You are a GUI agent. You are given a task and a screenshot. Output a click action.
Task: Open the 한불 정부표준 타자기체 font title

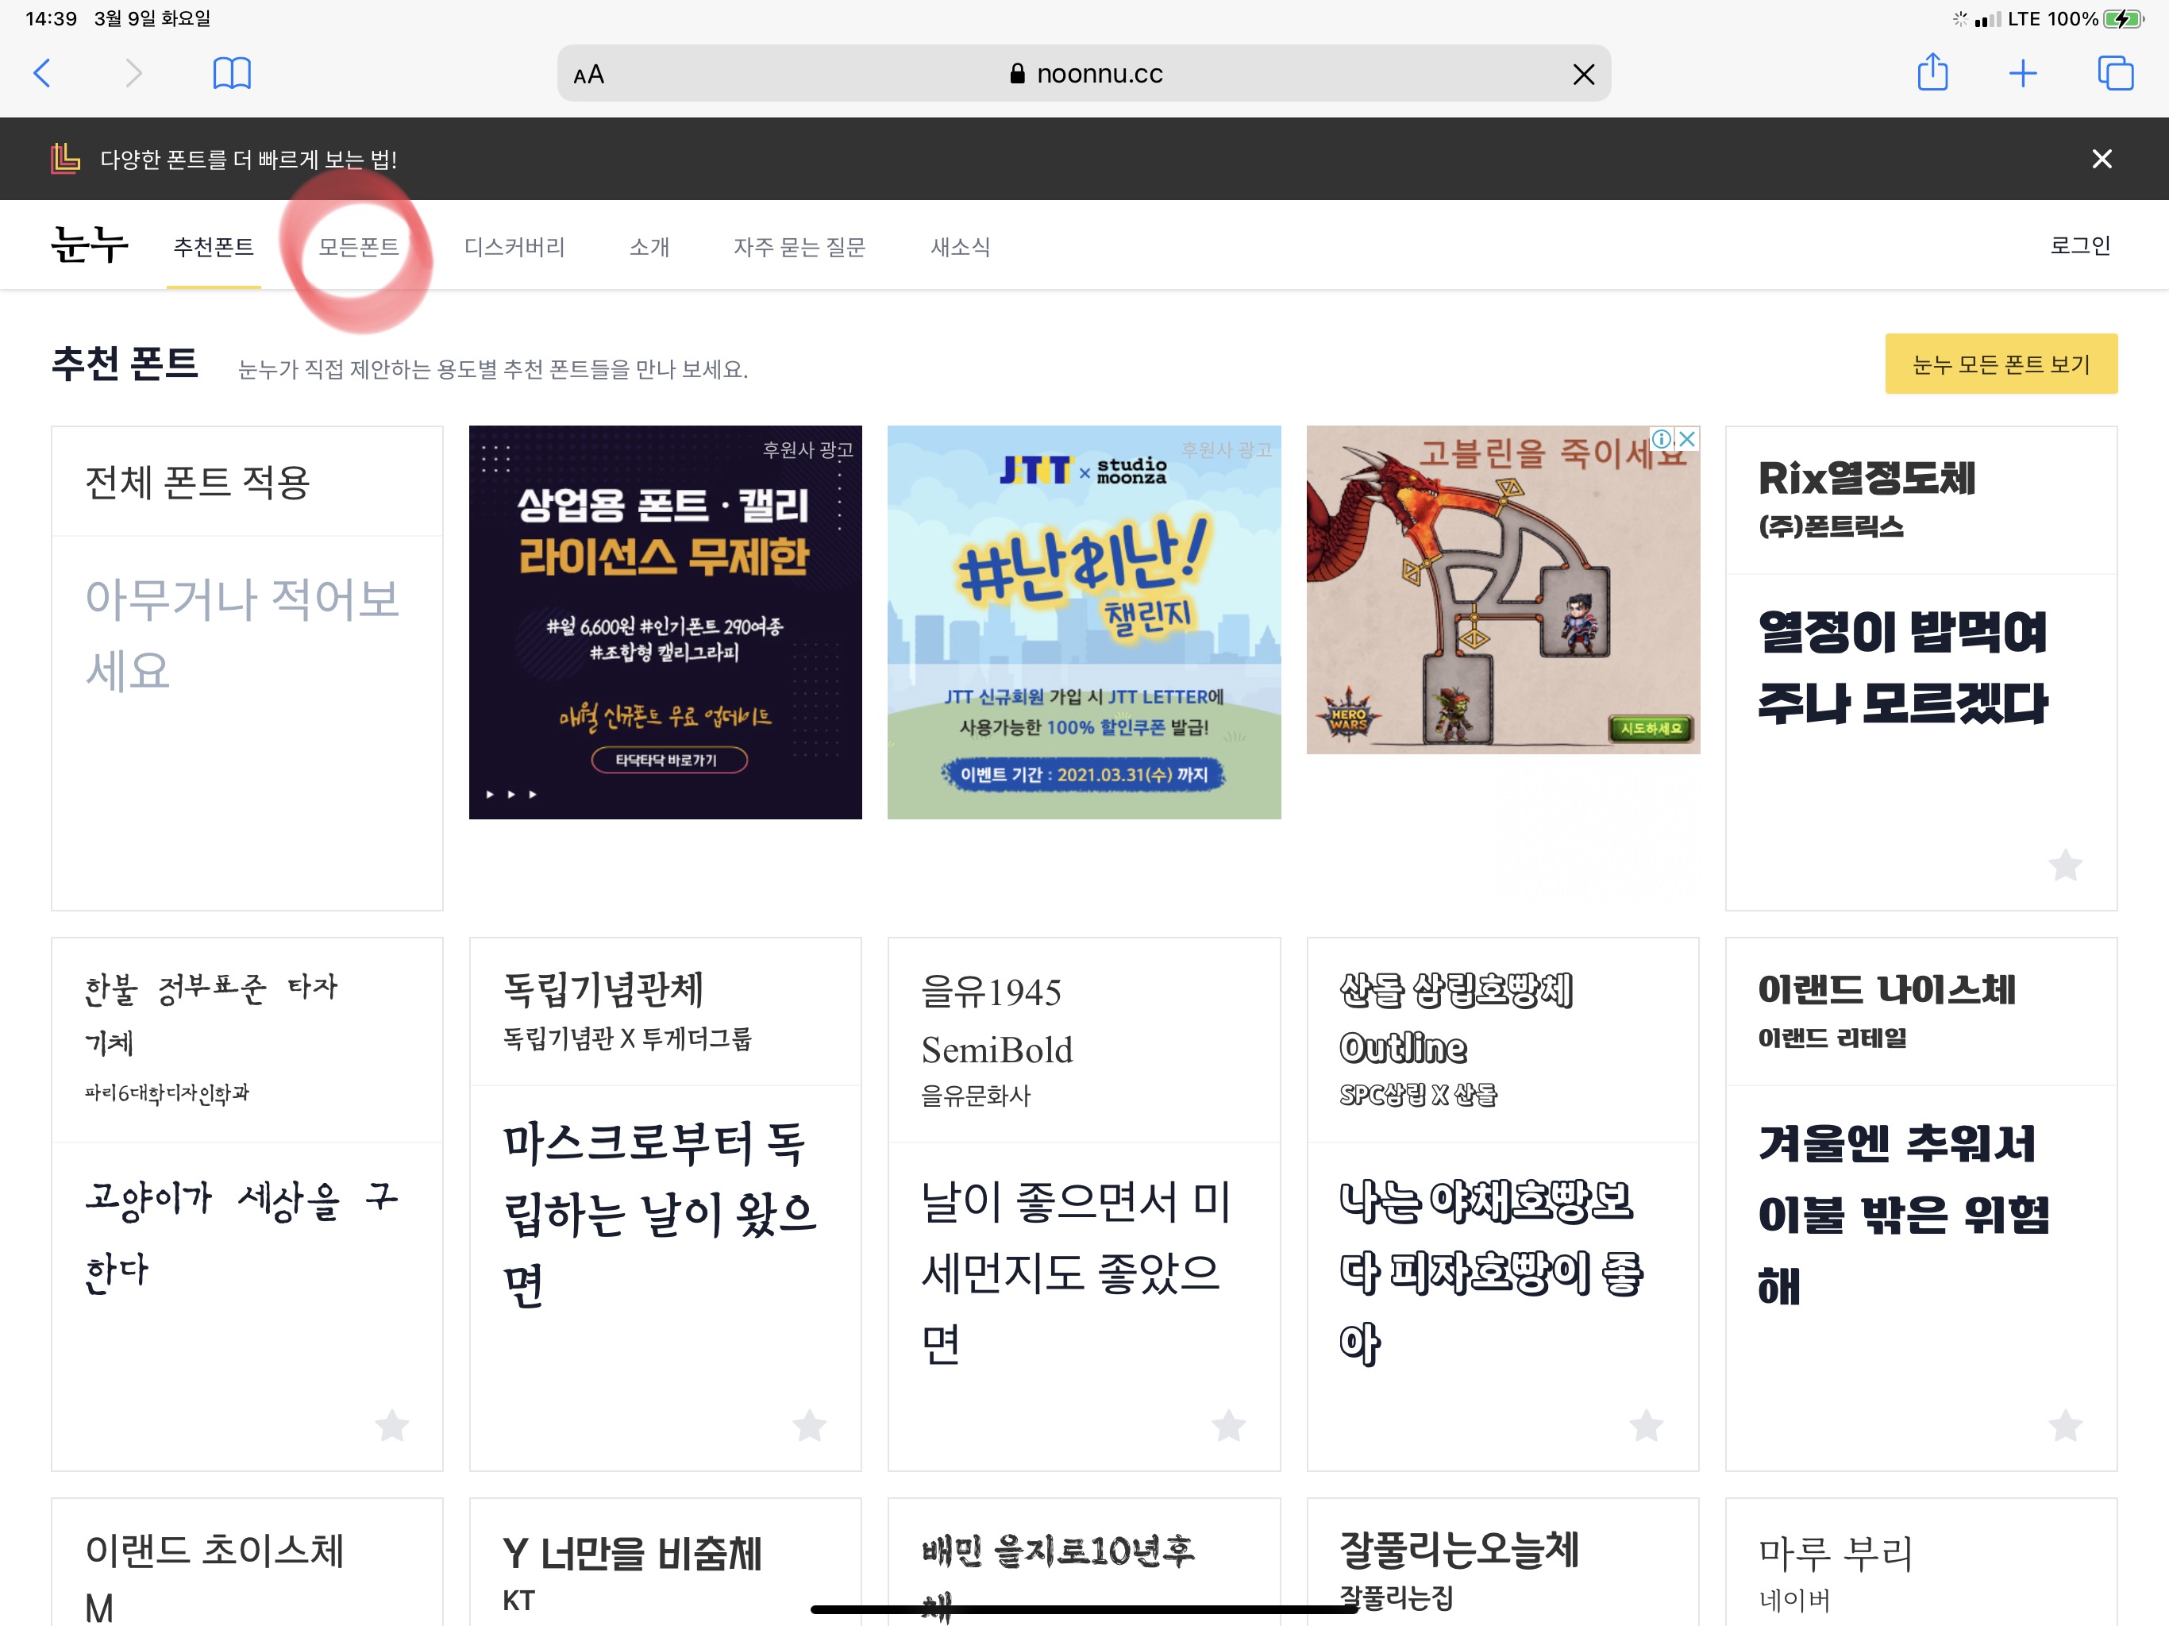point(211,1014)
